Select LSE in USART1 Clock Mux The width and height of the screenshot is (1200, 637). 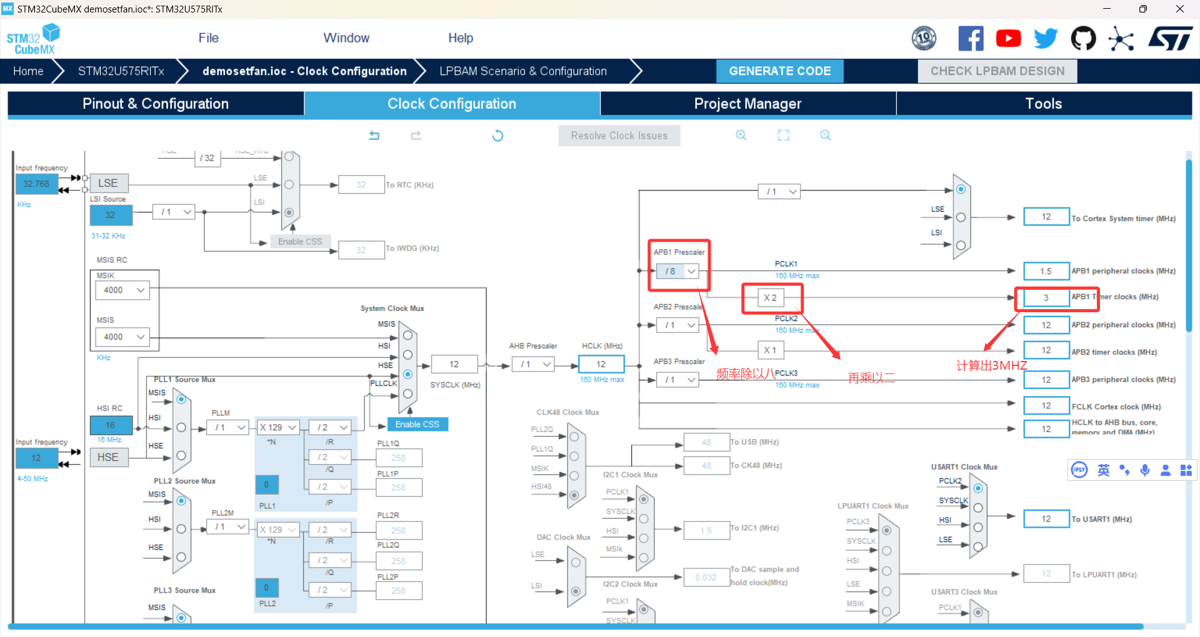(x=978, y=546)
